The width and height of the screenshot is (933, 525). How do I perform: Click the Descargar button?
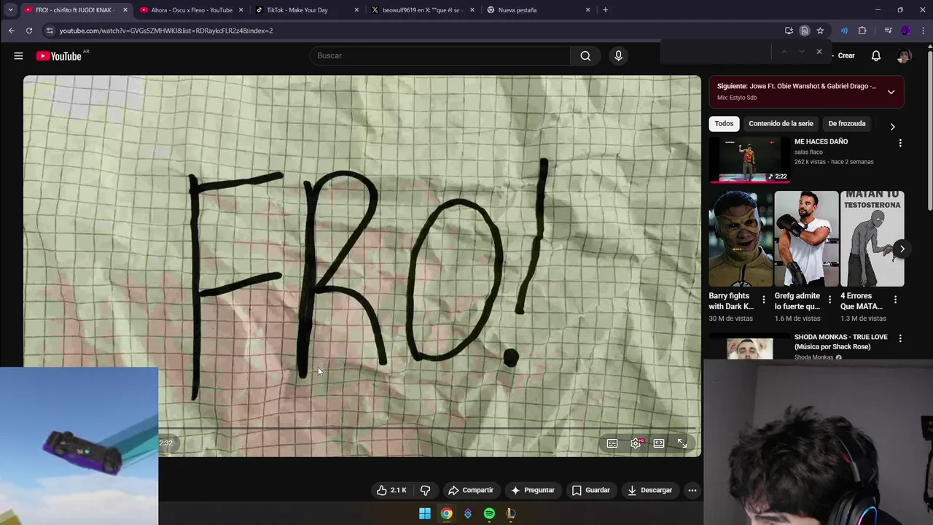(x=649, y=490)
